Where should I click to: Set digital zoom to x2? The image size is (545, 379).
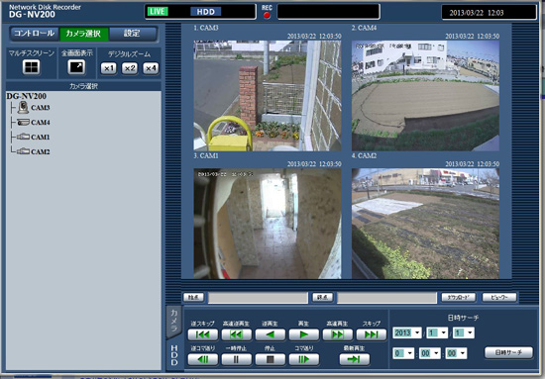pyautogui.click(x=129, y=68)
